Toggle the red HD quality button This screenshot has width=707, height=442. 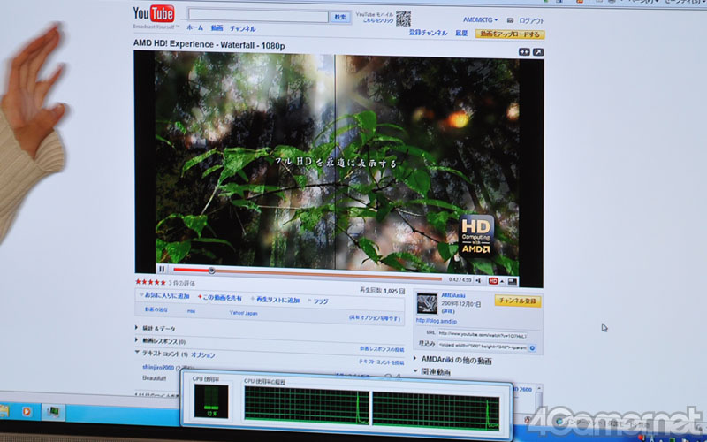[x=493, y=281]
